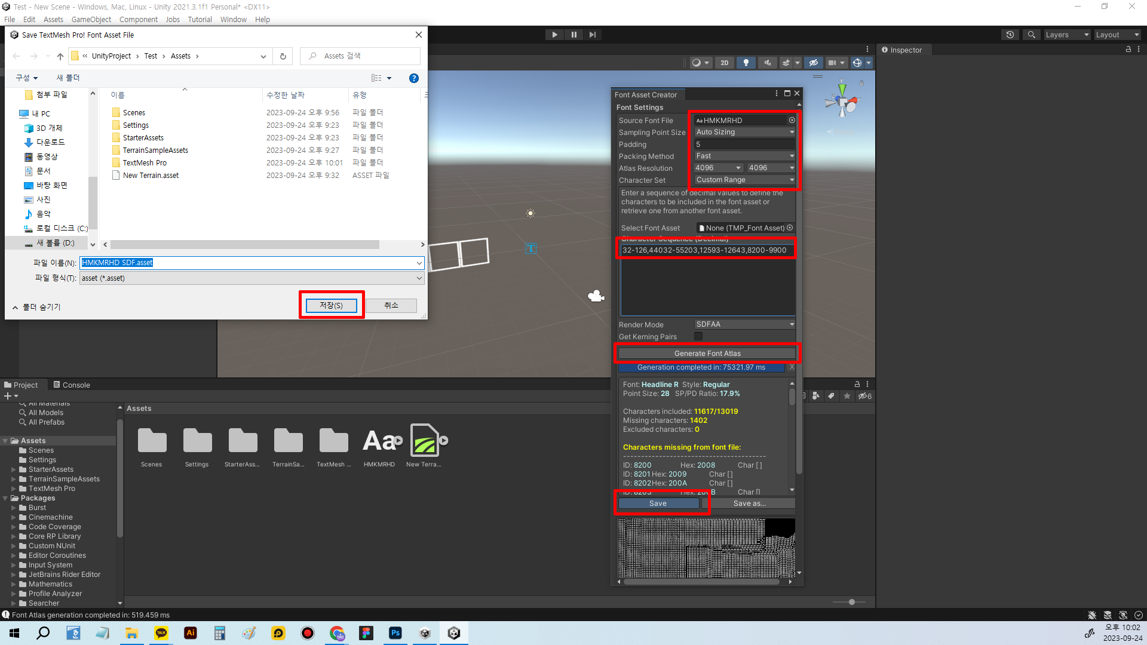Open the Layers dropdown

click(1067, 35)
